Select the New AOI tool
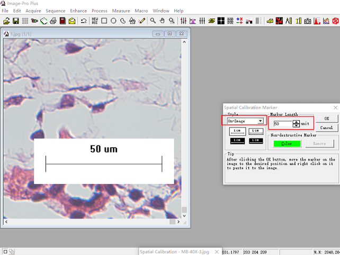The height and width of the screenshot is (255, 340). [x=95, y=21]
